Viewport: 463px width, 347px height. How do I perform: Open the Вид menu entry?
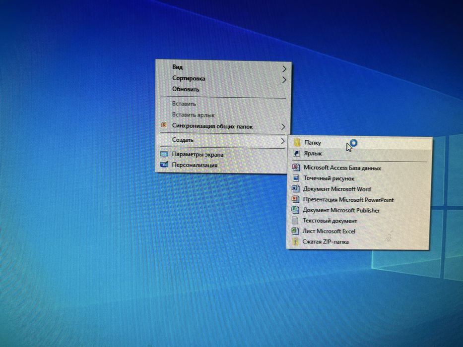pyautogui.click(x=223, y=67)
